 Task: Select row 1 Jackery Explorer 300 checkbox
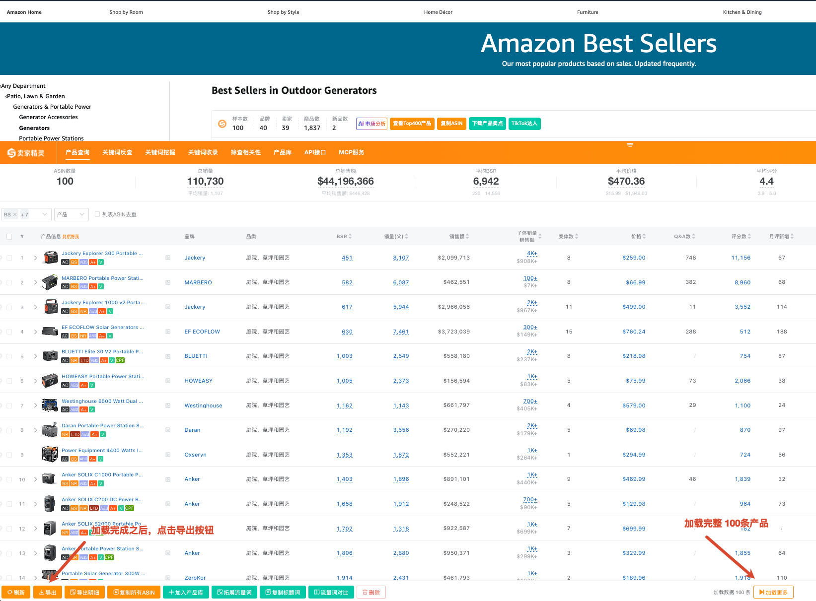[9, 258]
